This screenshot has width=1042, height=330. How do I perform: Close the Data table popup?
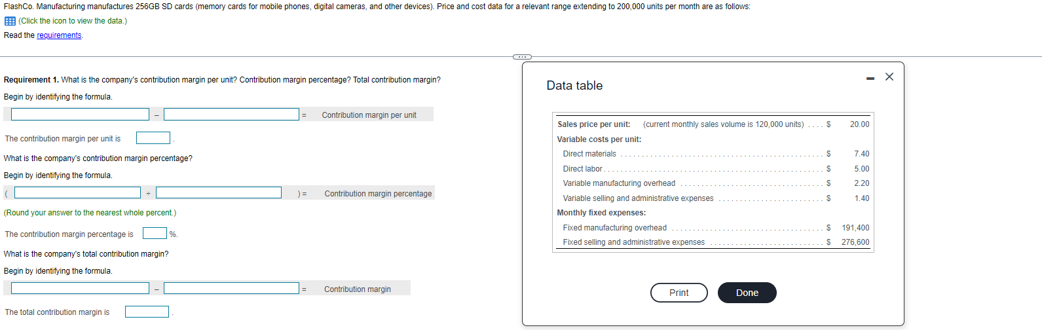pos(889,77)
